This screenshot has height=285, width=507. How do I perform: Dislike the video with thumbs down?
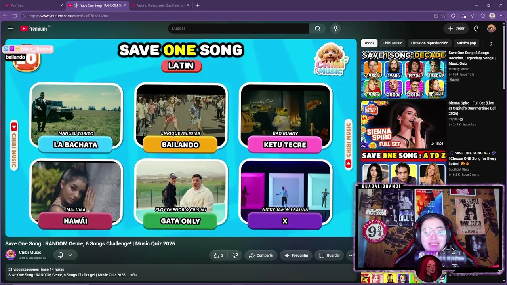tap(235, 255)
